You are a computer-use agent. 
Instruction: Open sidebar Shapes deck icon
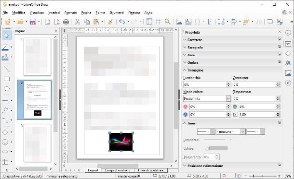288,54
